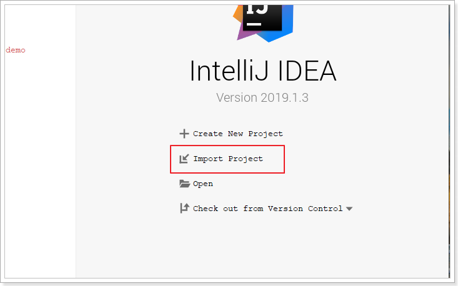This screenshot has height=286, width=458.
Task: Open Check out from Version Control menu
Action: (x=267, y=209)
